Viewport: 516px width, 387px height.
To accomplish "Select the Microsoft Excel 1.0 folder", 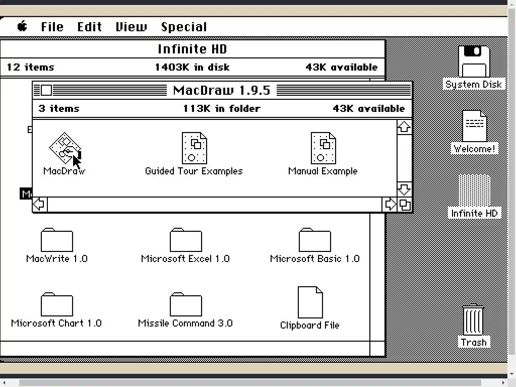I will tap(185, 240).
